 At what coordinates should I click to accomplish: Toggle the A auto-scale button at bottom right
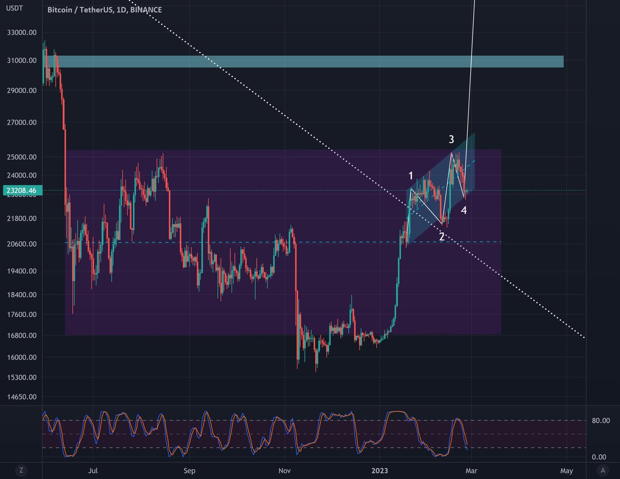click(x=602, y=470)
